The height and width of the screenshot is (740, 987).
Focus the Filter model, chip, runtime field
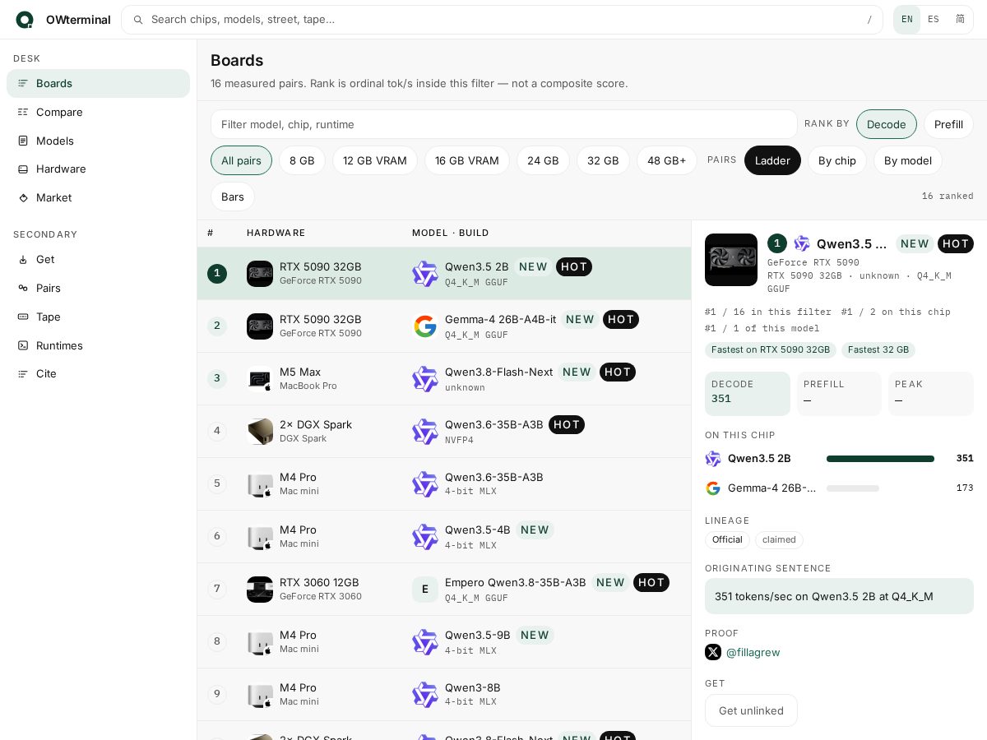coord(503,124)
